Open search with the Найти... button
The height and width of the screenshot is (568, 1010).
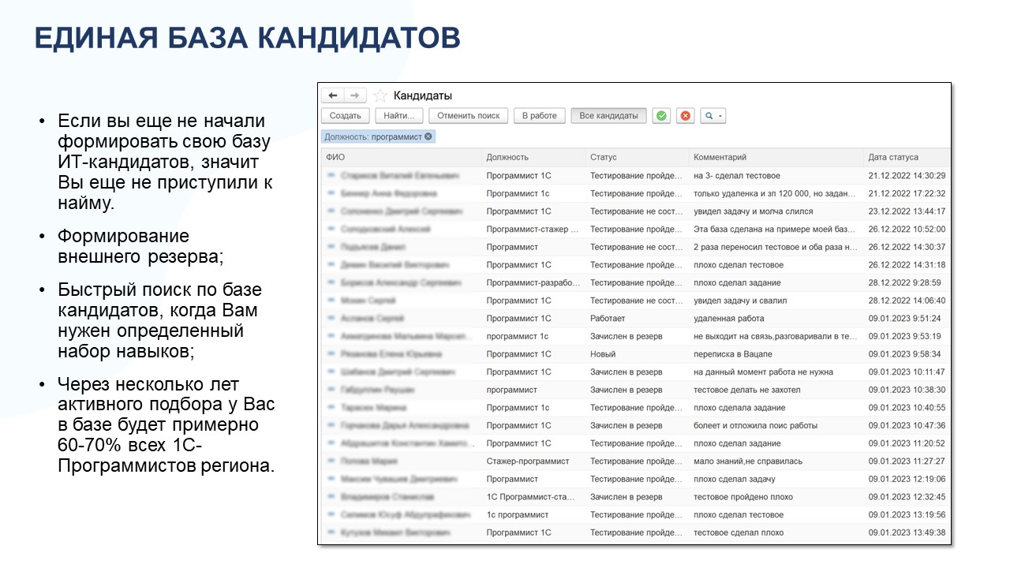pyautogui.click(x=399, y=114)
